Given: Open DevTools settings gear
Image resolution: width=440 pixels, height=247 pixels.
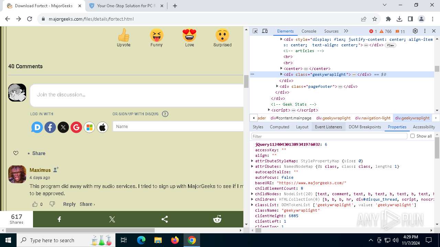Looking at the screenshot, I should (415, 31).
